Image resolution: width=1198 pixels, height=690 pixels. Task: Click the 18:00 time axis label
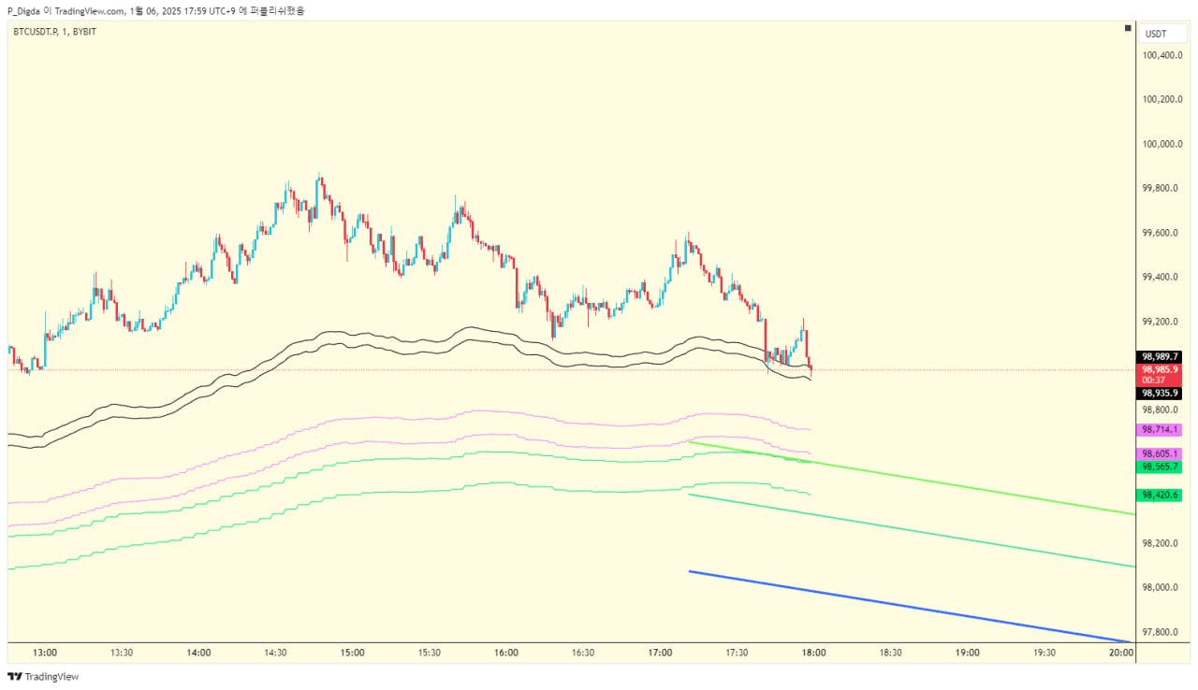(x=813, y=653)
